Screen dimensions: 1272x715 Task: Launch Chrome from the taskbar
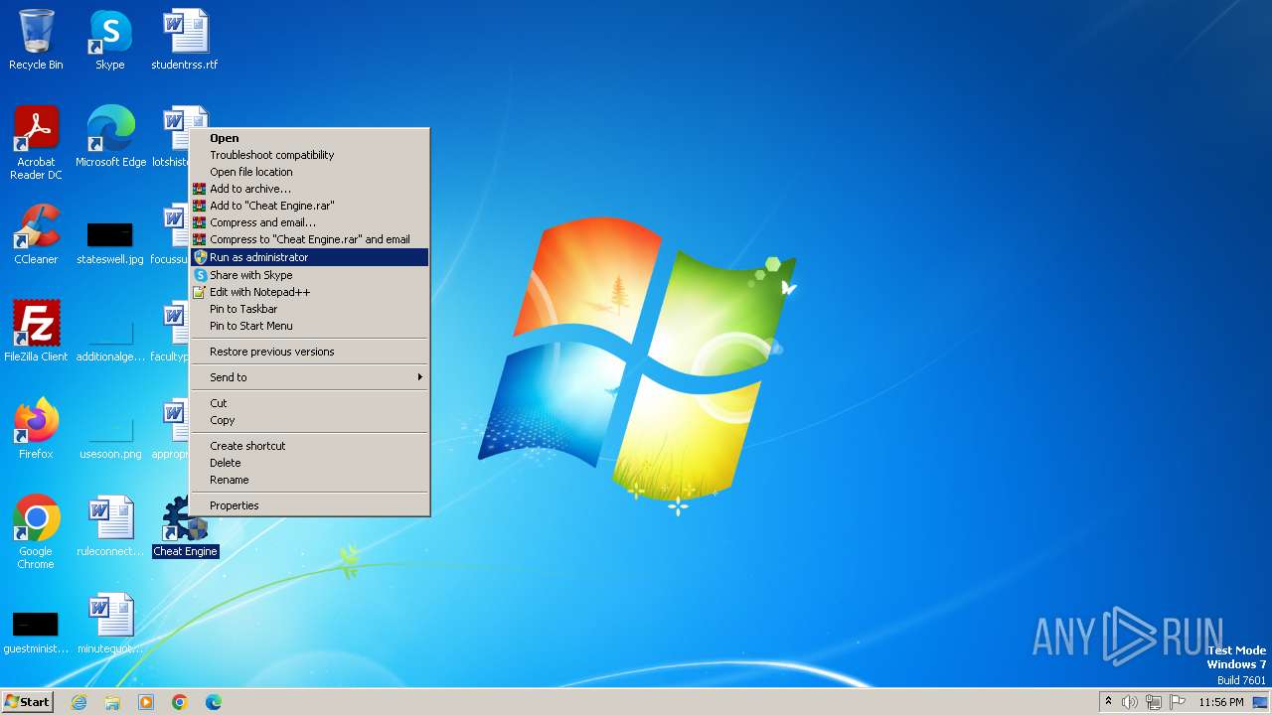coord(180,702)
